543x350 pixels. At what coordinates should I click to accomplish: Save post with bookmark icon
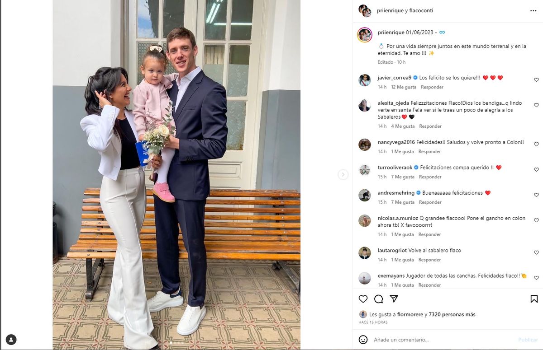[x=534, y=299]
